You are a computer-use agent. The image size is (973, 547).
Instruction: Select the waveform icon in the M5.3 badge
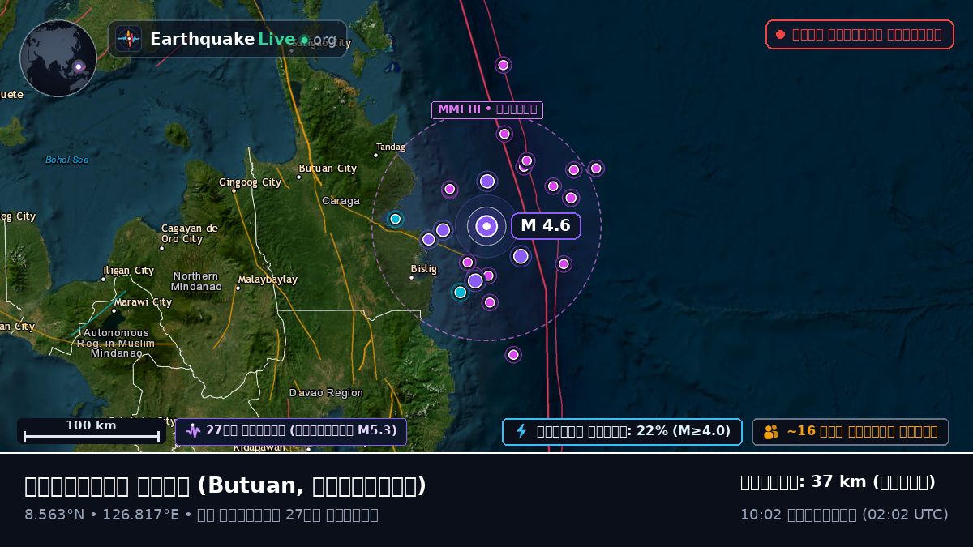pyautogui.click(x=193, y=431)
